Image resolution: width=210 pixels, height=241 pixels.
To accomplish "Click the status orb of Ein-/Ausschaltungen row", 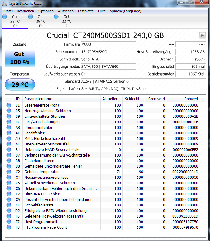I will (9, 122).
